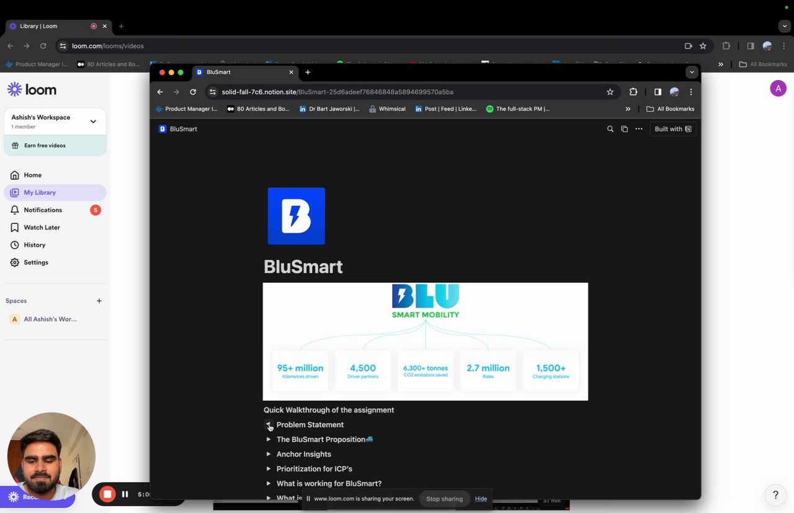Screen dimensions: 794x513
Task: Click the duplicate page icon in Notion top bar
Action: point(625,129)
